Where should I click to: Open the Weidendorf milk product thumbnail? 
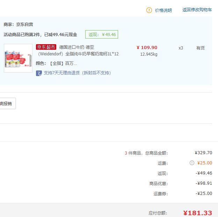coord(18,58)
